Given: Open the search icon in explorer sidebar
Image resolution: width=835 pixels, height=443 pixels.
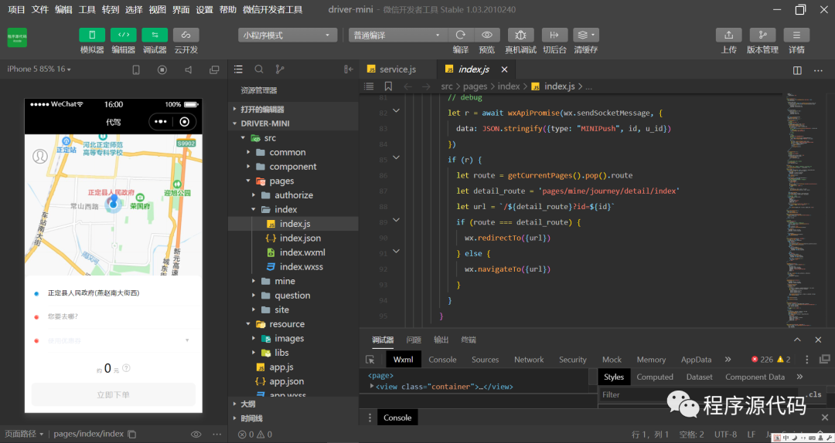Looking at the screenshot, I should pyautogui.click(x=259, y=69).
